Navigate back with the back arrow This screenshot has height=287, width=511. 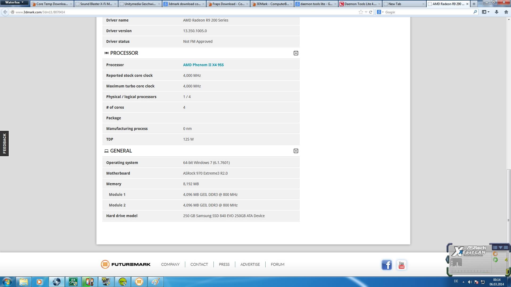point(5,12)
